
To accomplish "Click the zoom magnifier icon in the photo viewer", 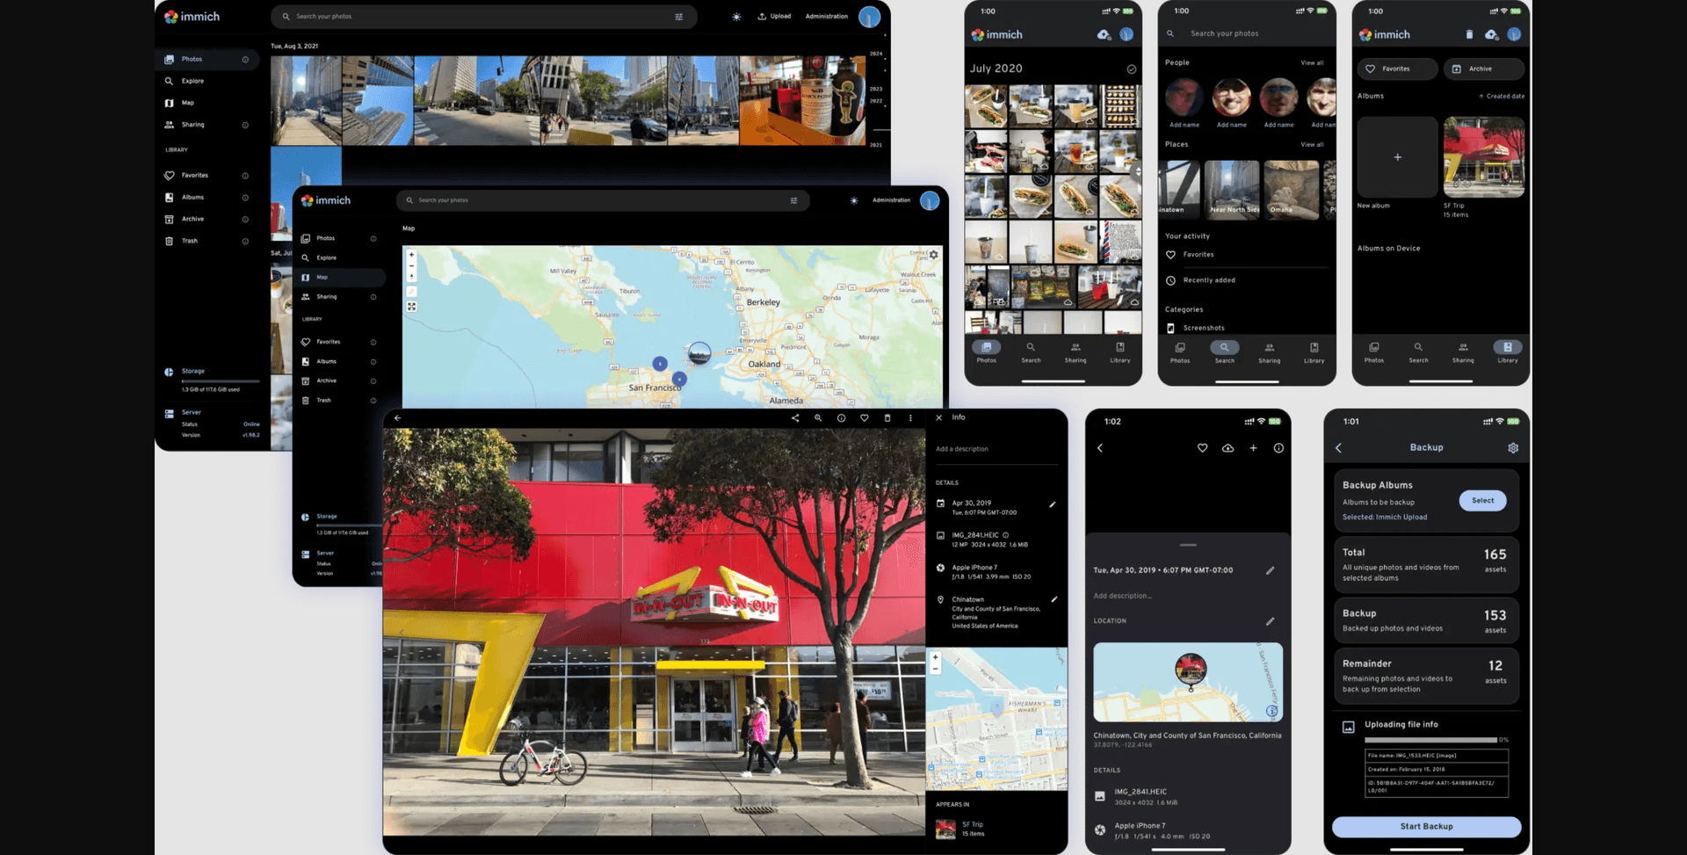I will (x=818, y=418).
